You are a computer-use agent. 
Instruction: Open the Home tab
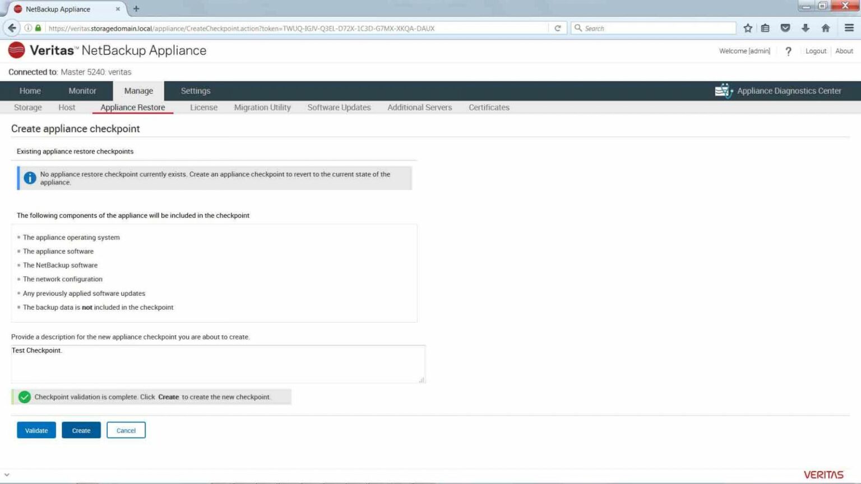tap(30, 91)
